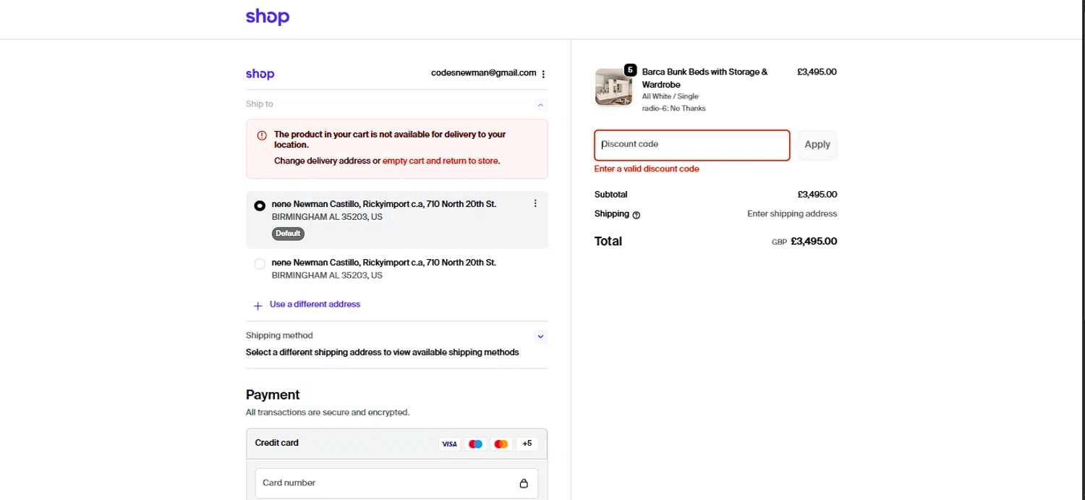This screenshot has width=1085, height=500.
Task: Click the Mastercard icon
Action: (501, 444)
